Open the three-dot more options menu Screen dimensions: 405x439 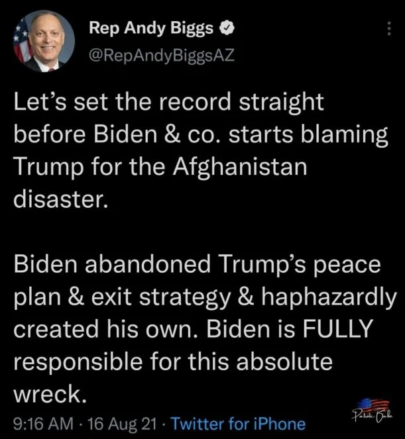pos(388,28)
